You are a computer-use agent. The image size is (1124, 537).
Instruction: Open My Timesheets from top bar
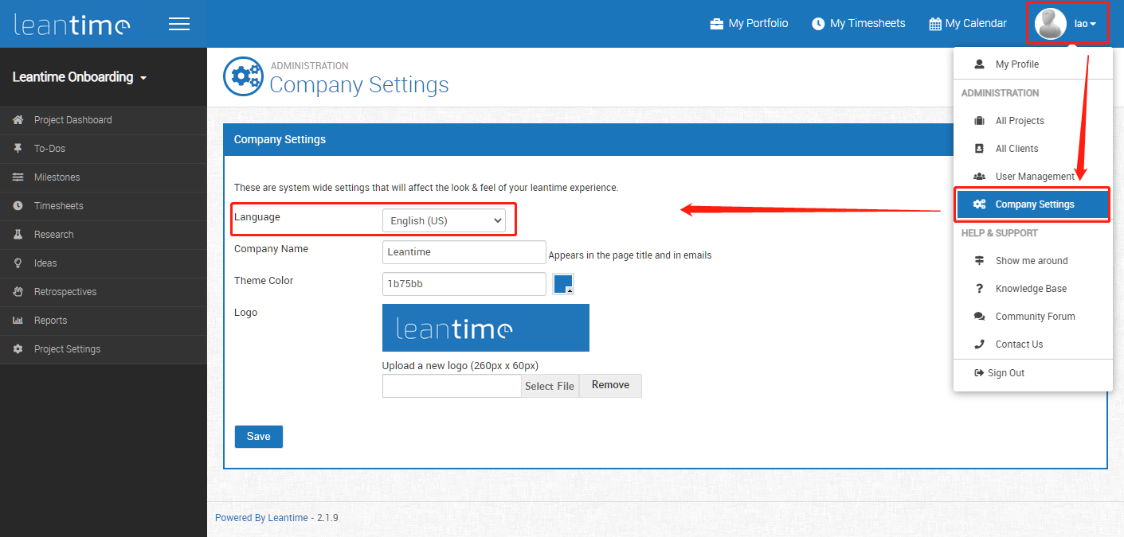[859, 24]
